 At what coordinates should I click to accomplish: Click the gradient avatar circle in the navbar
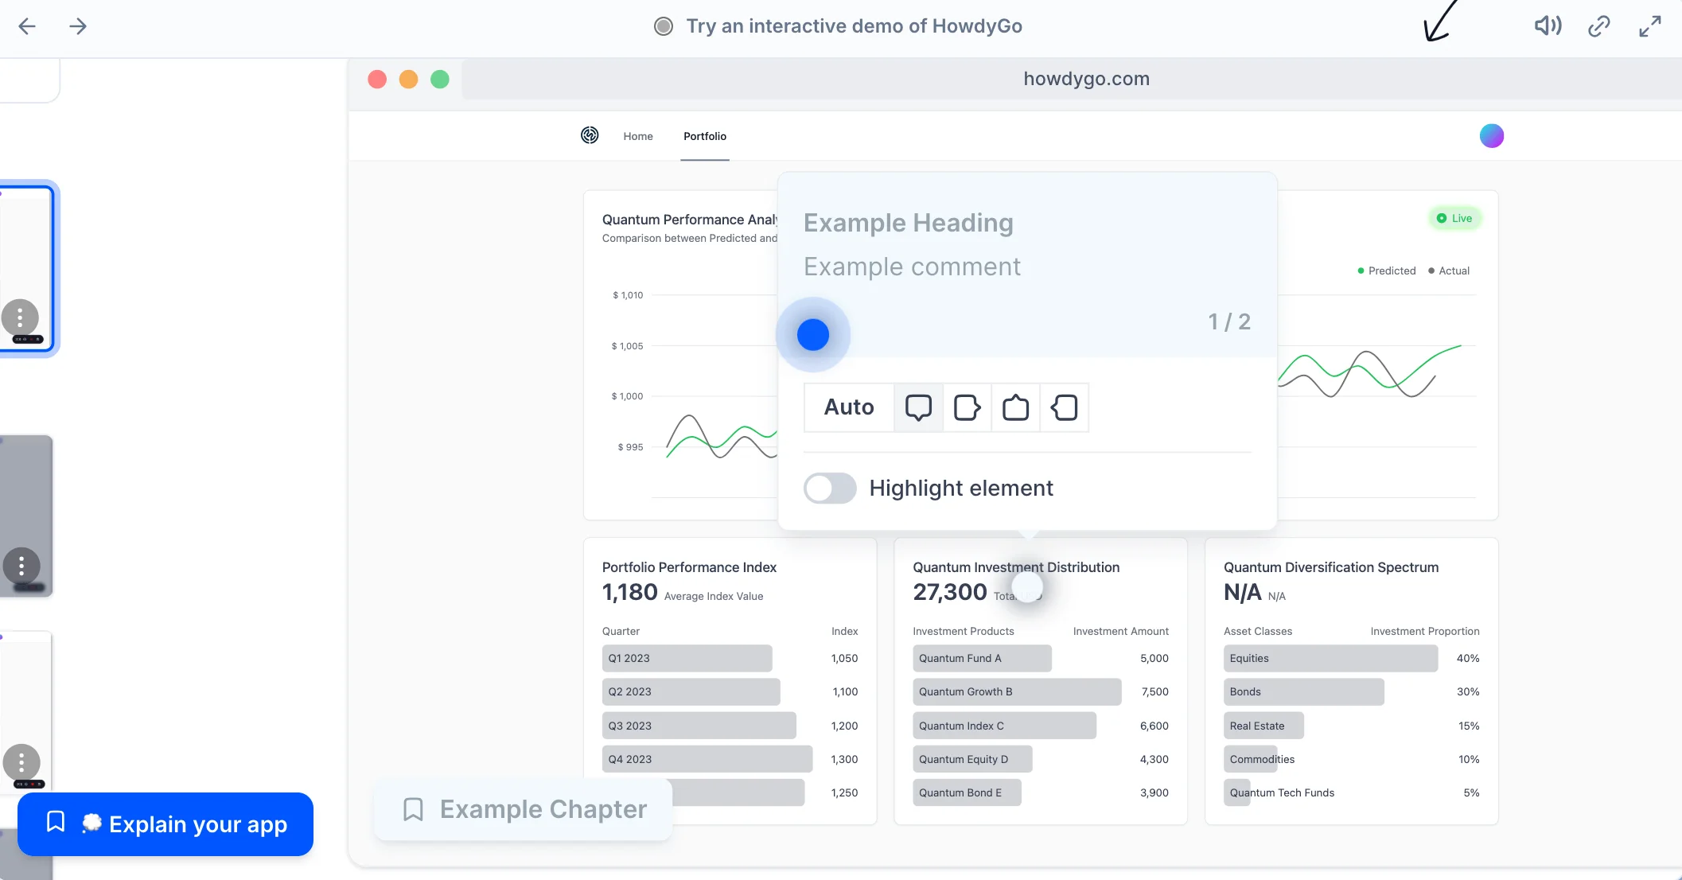(1492, 136)
